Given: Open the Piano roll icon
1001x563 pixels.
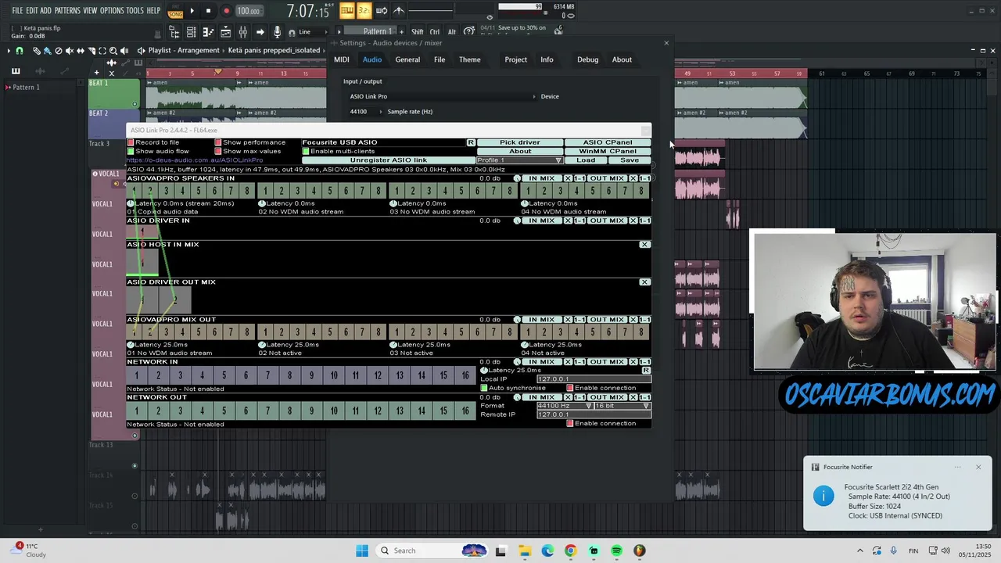Looking at the screenshot, I should coord(208,32).
